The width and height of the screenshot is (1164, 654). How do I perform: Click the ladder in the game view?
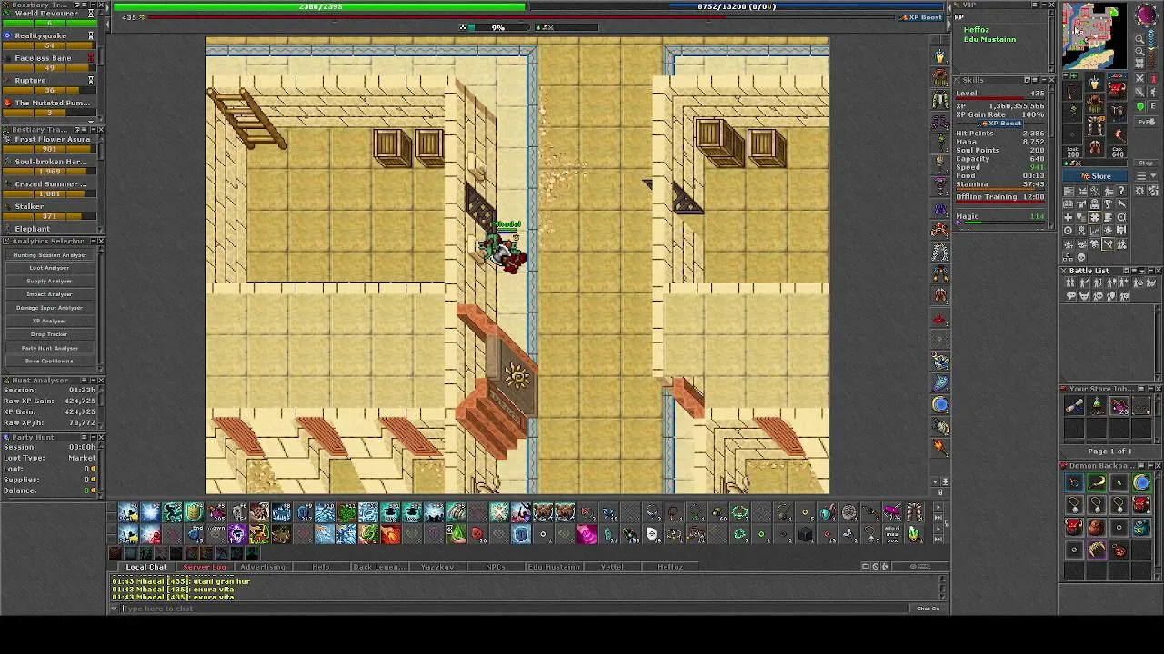(x=247, y=118)
